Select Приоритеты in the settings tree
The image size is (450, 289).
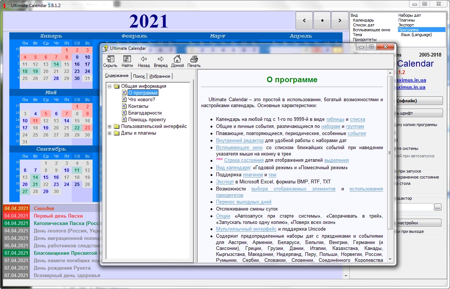tap(364, 39)
